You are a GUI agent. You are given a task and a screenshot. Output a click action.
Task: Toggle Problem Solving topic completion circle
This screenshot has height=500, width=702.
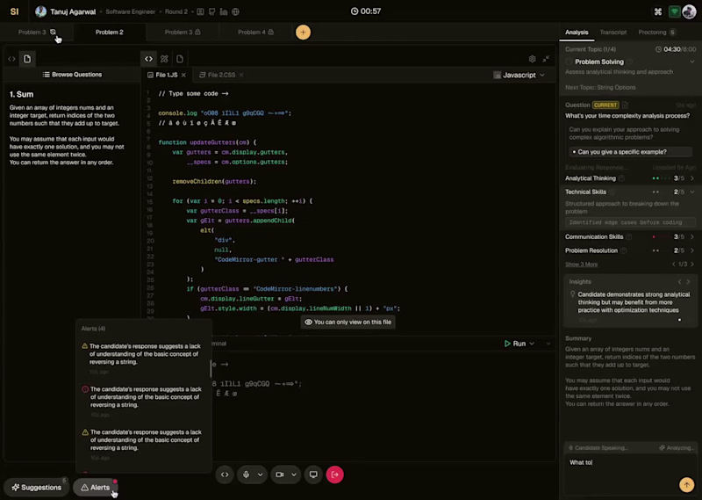569,62
